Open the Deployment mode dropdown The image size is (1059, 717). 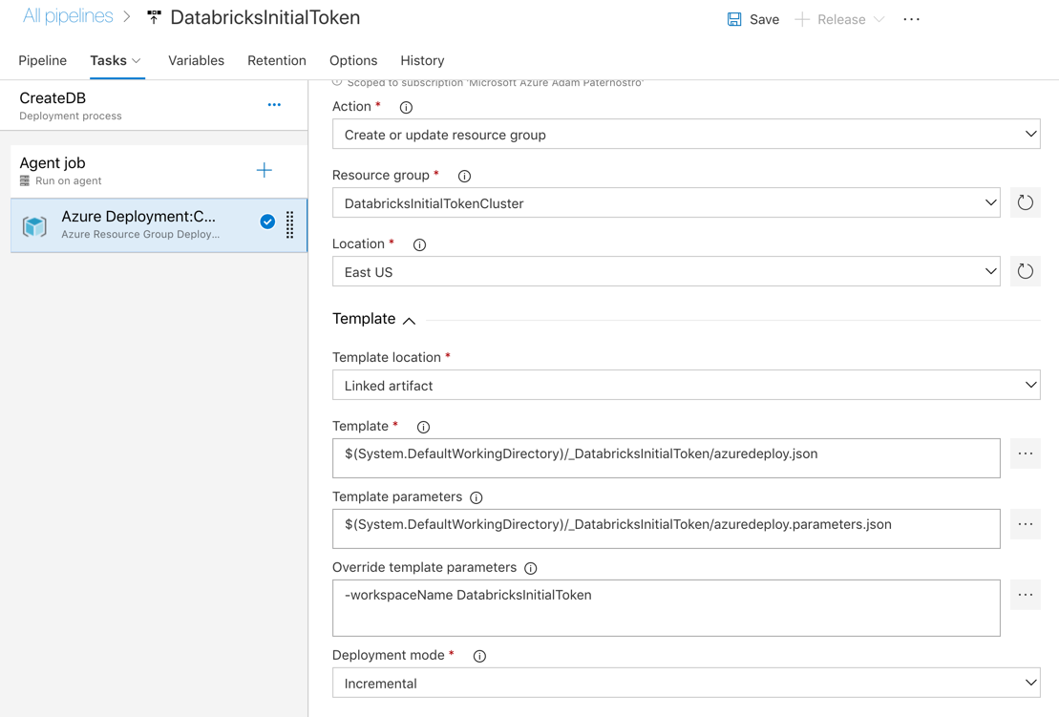[687, 683]
